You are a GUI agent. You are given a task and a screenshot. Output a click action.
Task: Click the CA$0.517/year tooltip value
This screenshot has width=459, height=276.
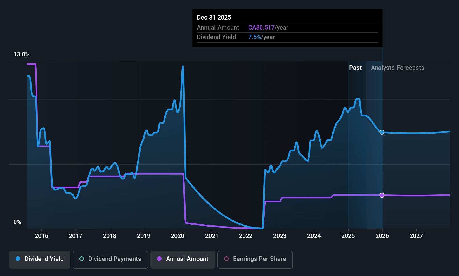268,28
